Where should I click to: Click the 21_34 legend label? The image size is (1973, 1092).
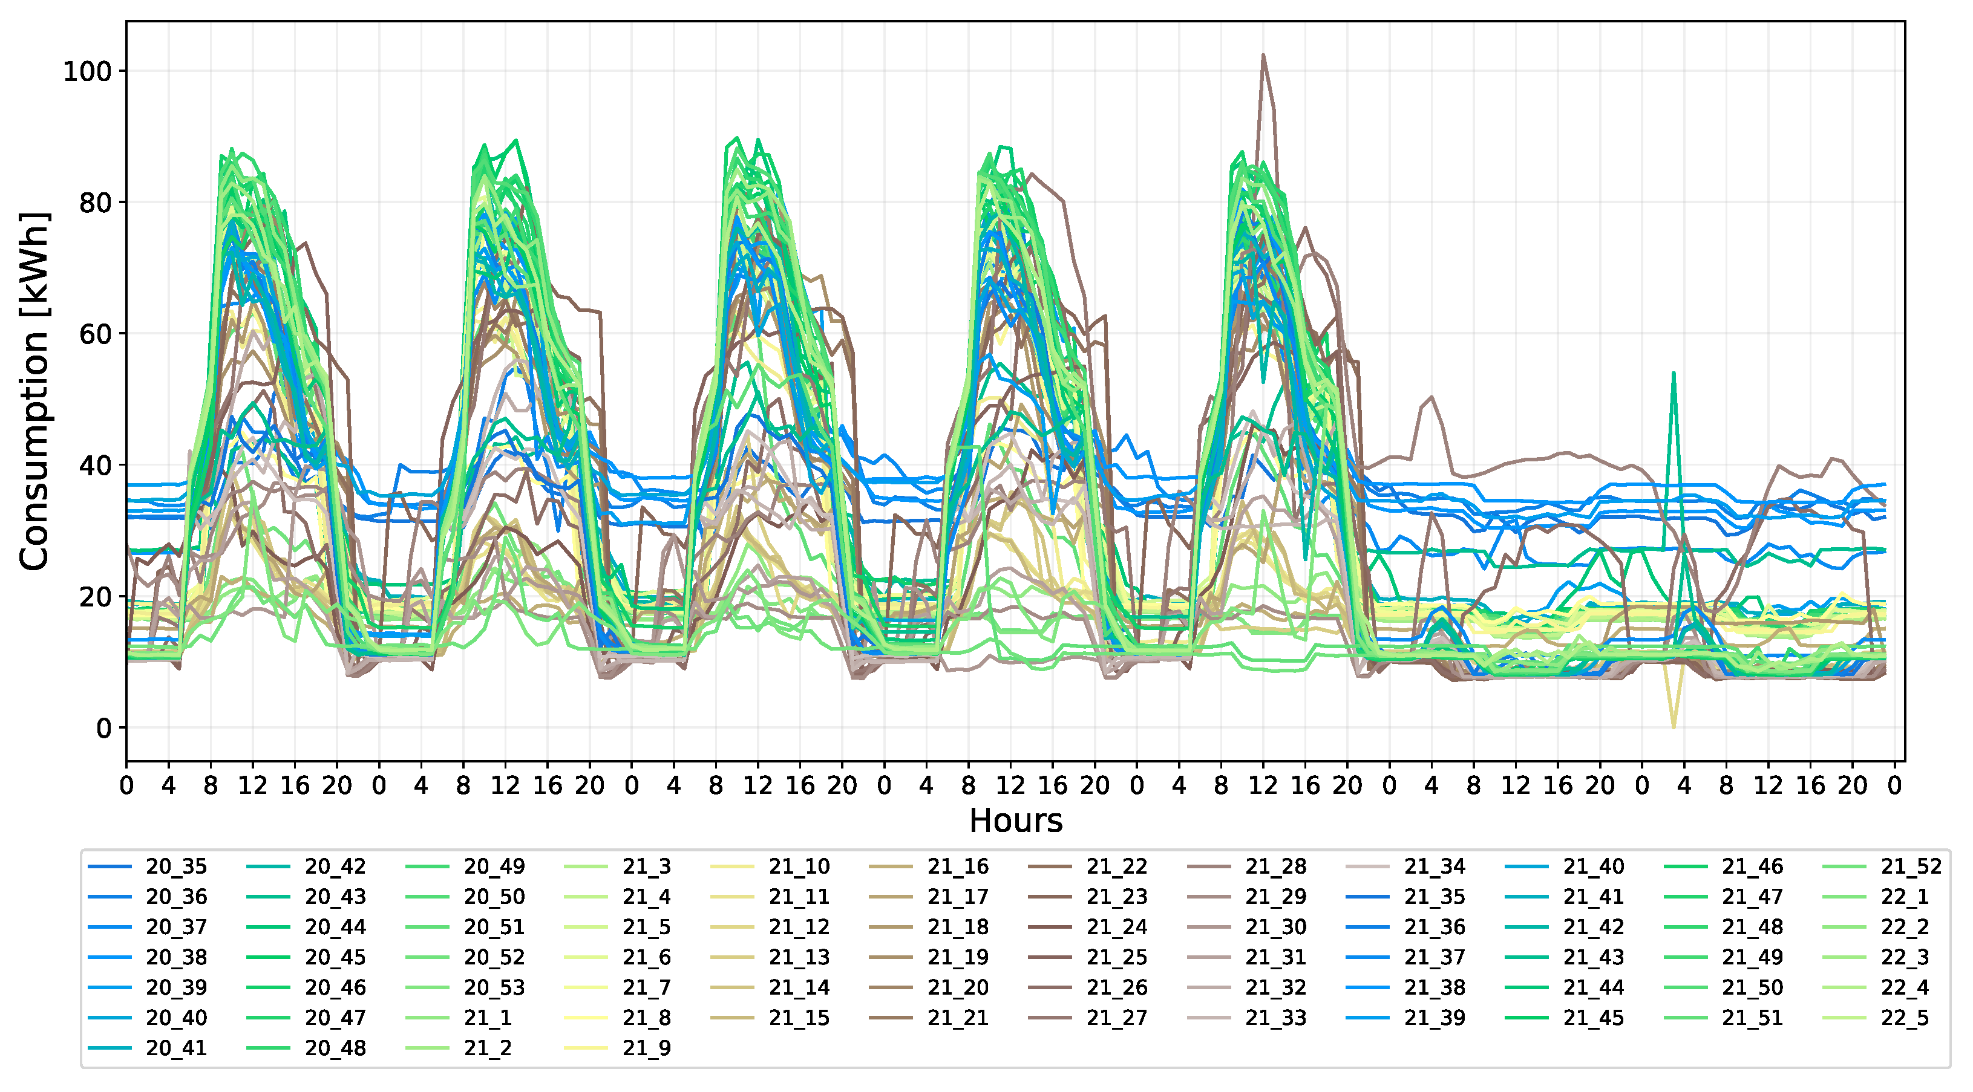(1434, 867)
